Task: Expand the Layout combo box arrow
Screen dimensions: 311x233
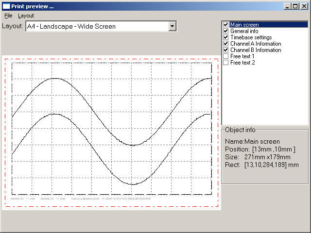Action: point(172,26)
